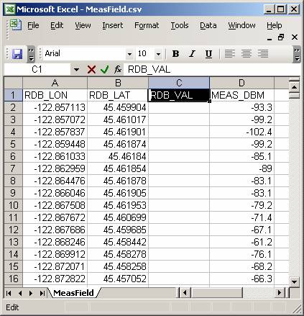This screenshot has height=316, width=304.
Task: Confirm entry with green checkmark
Action: pos(105,70)
